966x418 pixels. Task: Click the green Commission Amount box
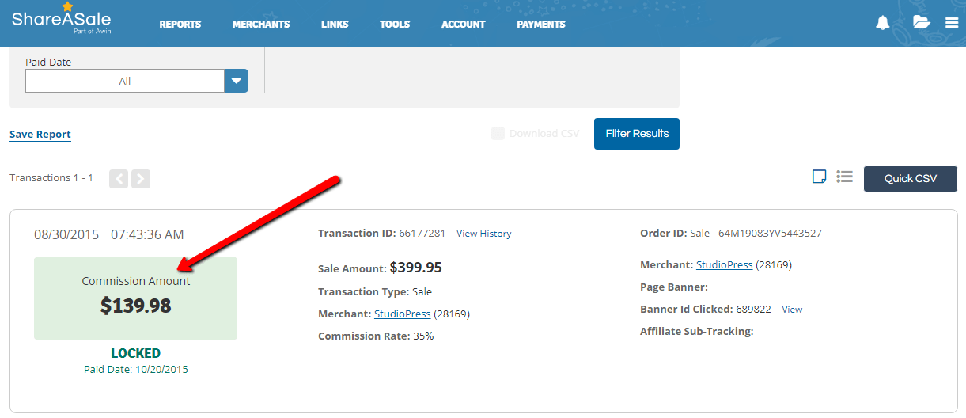[135, 298]
